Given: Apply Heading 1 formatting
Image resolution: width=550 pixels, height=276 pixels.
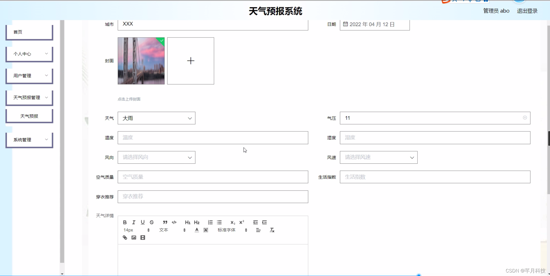Looking at the screenshot, I should pos(187,222).
